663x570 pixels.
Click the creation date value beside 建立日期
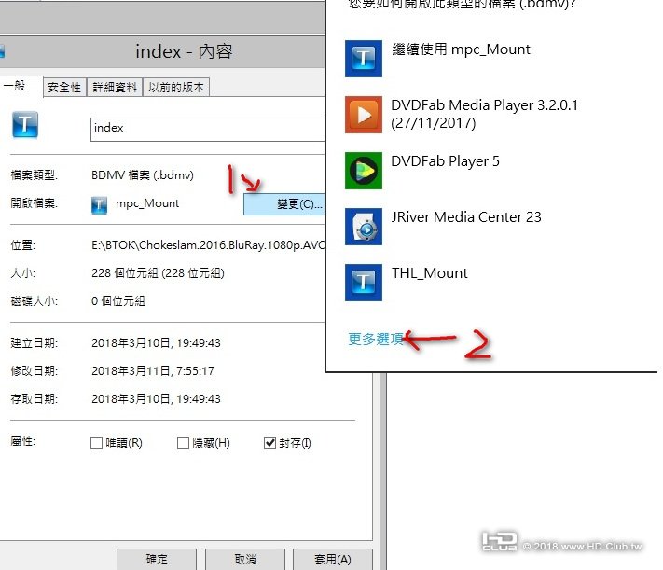pos(156,342)
